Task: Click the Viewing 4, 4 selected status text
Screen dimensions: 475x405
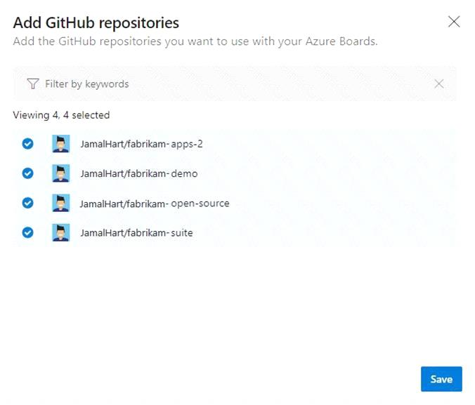Action: tap(61, 115)
